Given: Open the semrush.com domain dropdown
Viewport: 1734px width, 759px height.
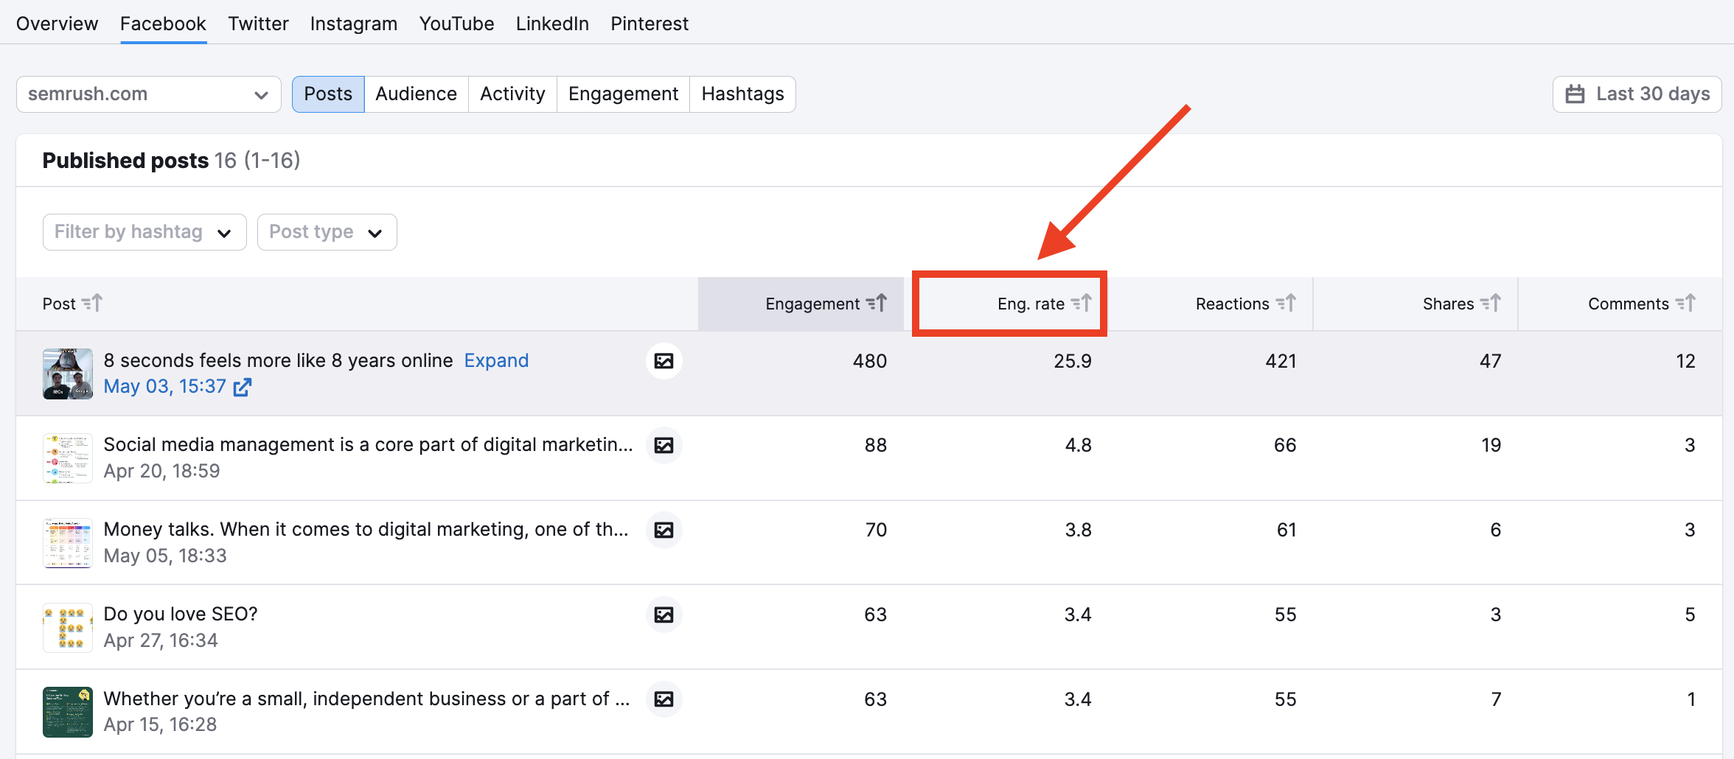Looking at the screenshot, I should (149, 94).
